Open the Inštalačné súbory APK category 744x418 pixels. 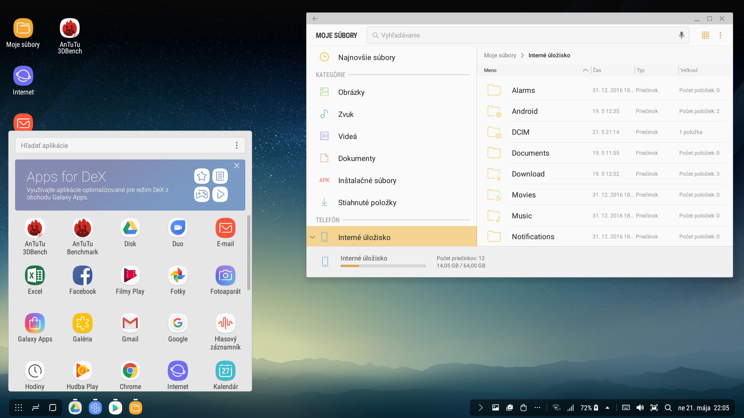pyautogui.click(x=367, y=180)
